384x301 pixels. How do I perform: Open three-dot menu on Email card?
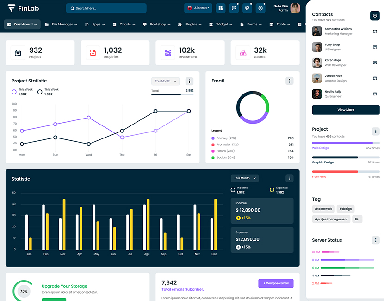pyautogui.click(x=290, y=81)
